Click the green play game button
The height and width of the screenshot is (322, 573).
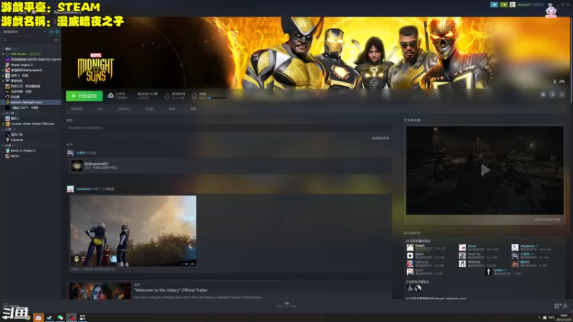(x=84, y=96)
